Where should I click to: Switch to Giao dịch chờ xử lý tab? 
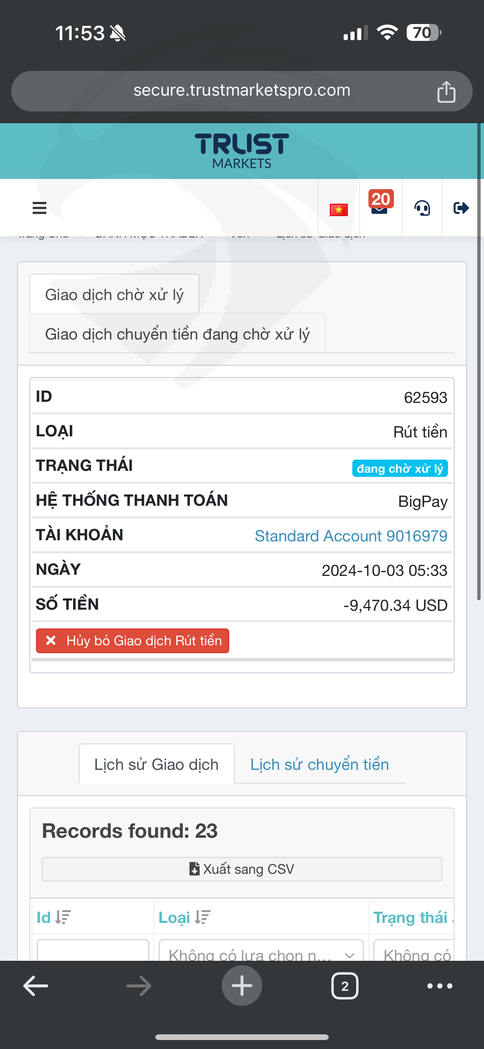tap(114, 295)
